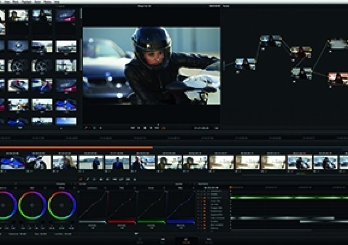Jump to first frame in viewer transport
This screenshot has width=348, height=245.
click(133, 128)
